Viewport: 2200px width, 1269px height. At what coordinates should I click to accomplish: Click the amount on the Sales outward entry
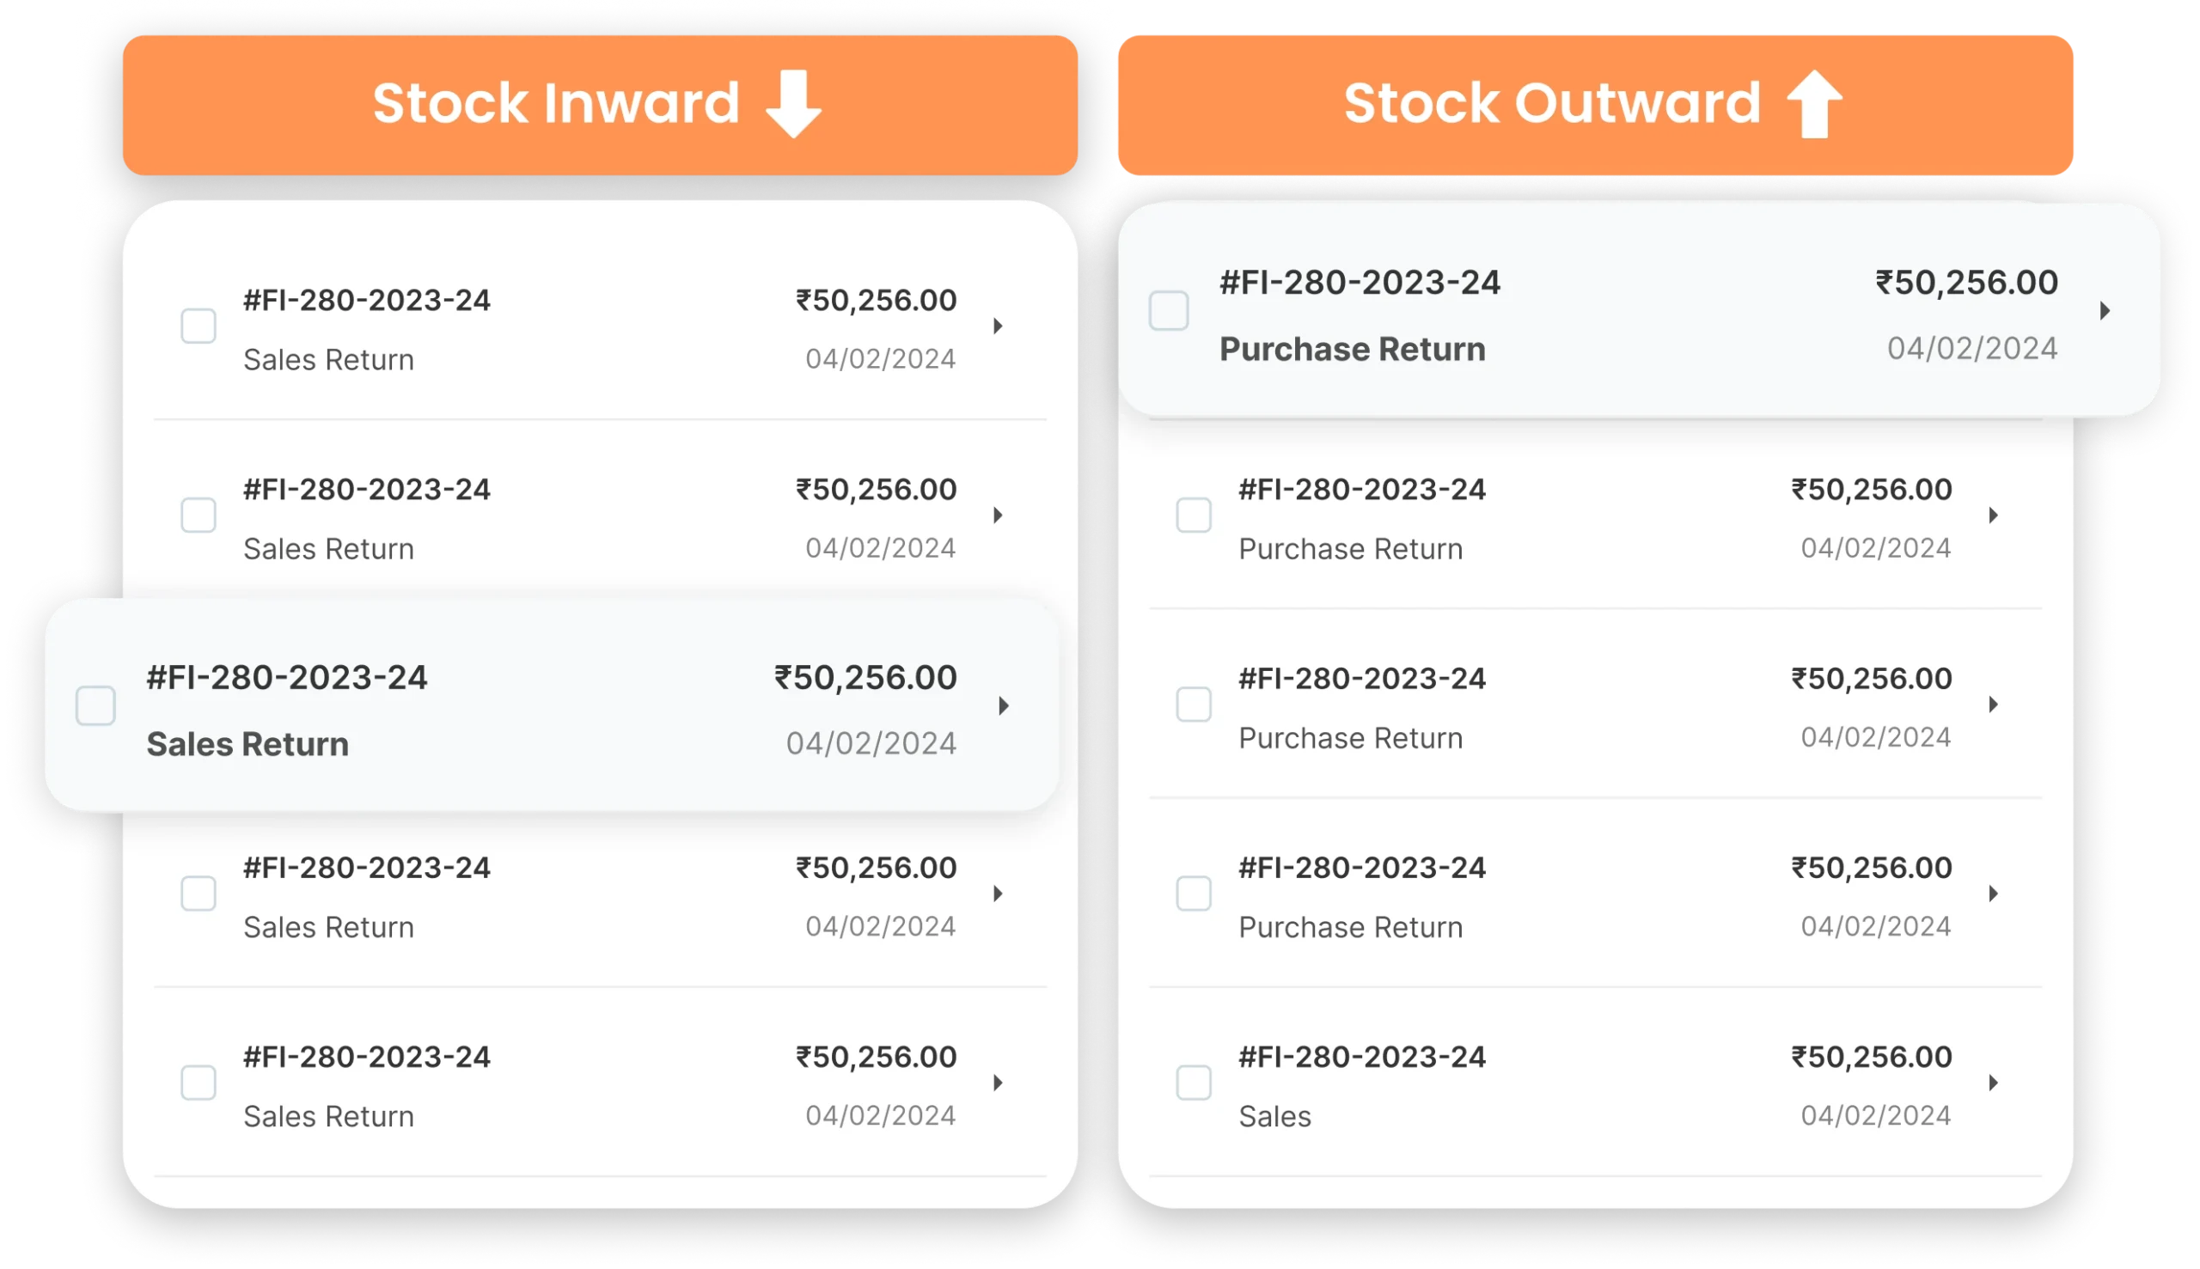click(x=1871, y=1056)
